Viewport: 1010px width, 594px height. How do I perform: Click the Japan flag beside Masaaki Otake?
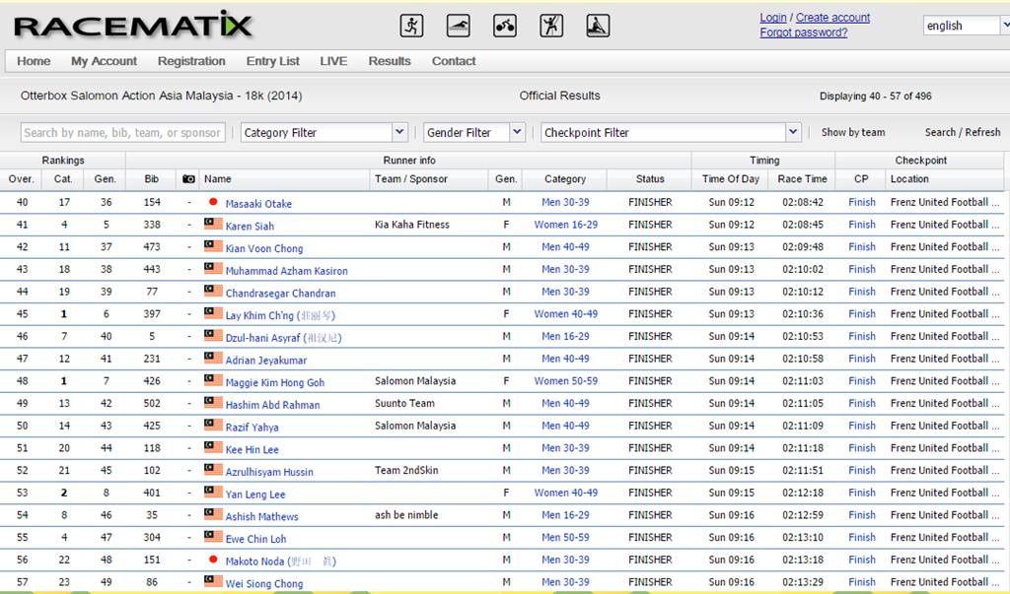213,202
